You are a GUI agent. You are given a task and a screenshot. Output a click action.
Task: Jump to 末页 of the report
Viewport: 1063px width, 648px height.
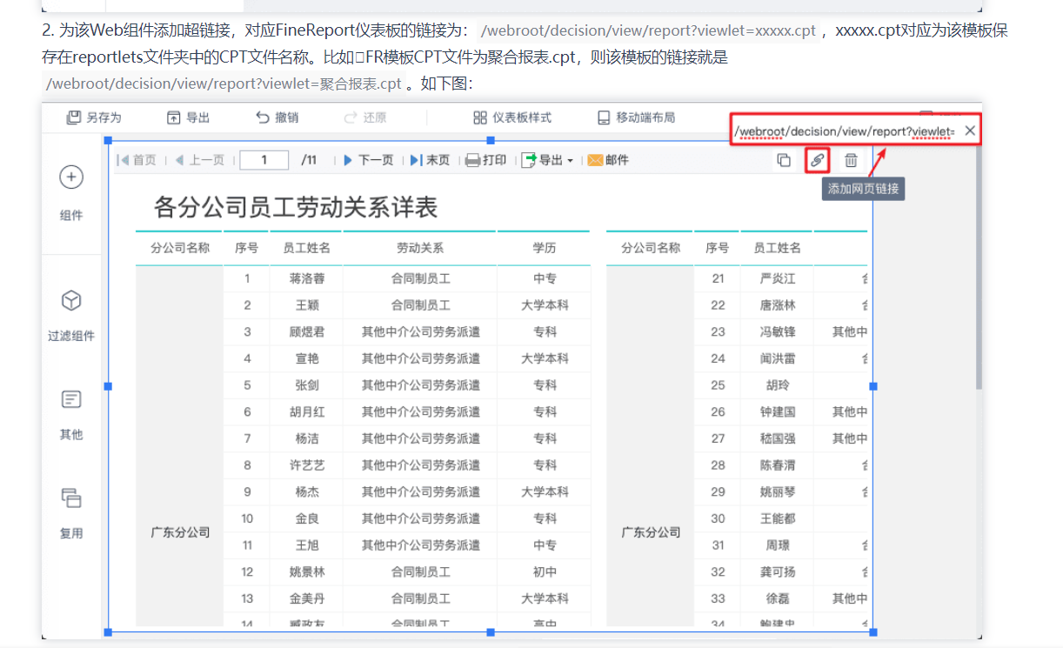(x=431, y=160)
